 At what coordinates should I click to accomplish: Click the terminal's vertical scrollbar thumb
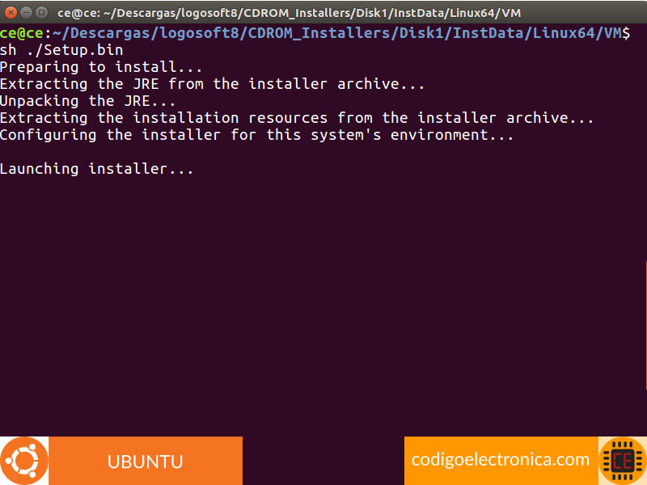point(645,323)
